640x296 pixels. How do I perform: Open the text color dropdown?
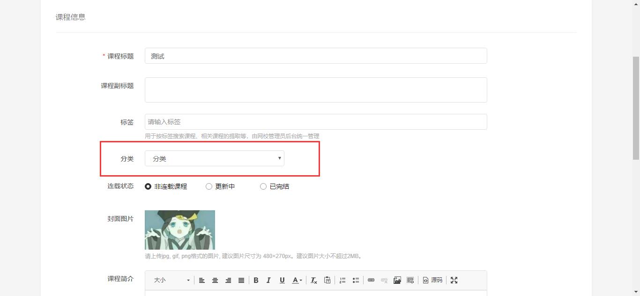pyautogui.click(x=297, y=280)
